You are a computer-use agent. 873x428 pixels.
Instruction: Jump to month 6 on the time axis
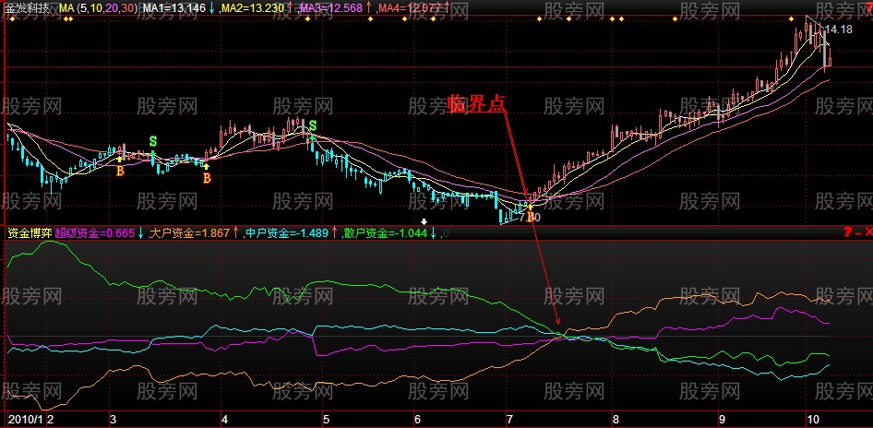click(x=417, y=418)
